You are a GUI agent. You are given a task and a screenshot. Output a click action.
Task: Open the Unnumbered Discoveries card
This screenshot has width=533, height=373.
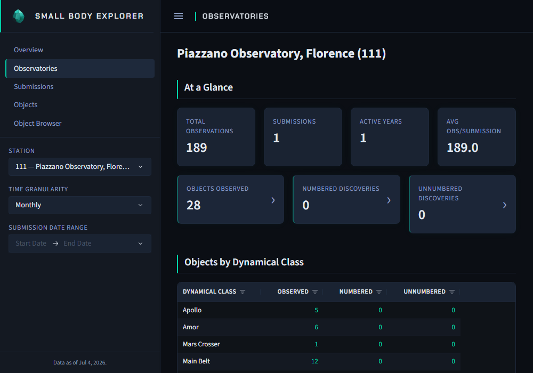click(x=462, y=204)
